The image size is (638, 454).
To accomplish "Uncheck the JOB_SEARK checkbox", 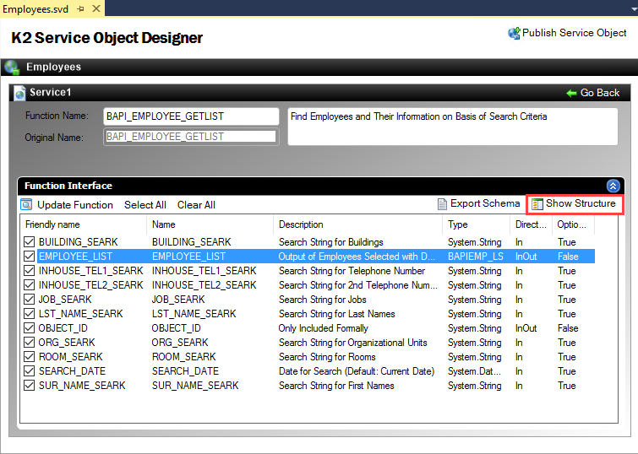I will click(29, 300).
